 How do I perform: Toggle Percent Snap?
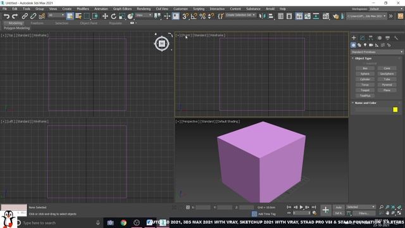coord(202,16)
